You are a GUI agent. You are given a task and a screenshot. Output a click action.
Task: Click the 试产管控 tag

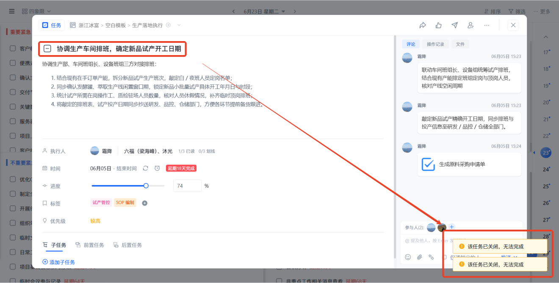101,203
